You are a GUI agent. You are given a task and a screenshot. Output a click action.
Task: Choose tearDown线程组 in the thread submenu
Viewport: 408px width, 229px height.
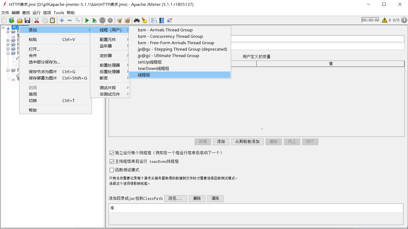[x=180, y=68]
